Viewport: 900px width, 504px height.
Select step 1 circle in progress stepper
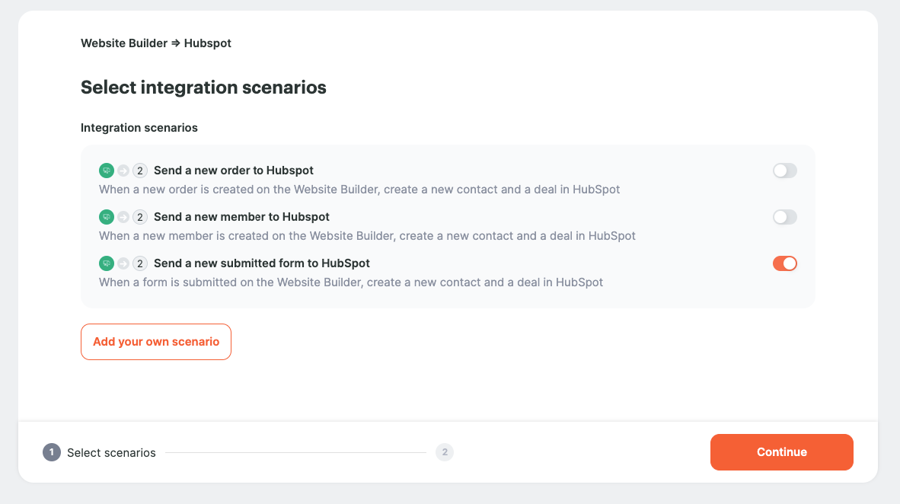(52, 452)
